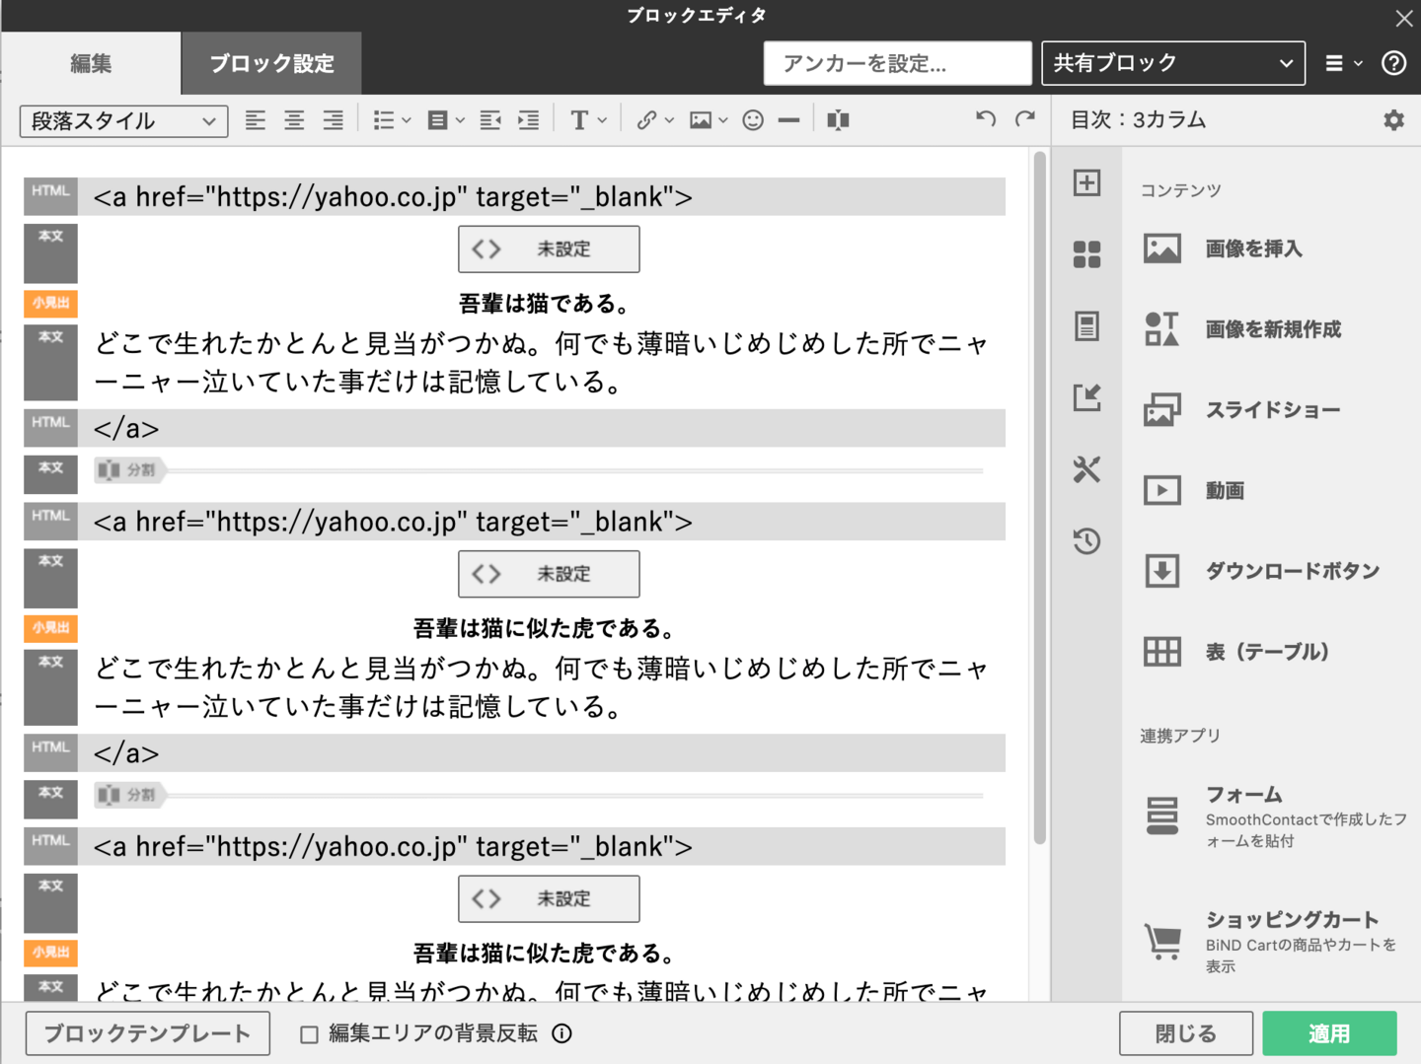Click table grid icon

pos(1161,652)
